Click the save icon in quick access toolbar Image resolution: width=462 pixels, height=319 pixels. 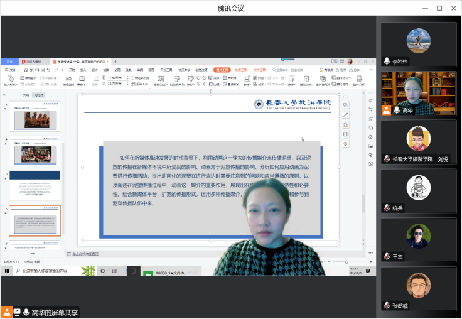(26, 70)
